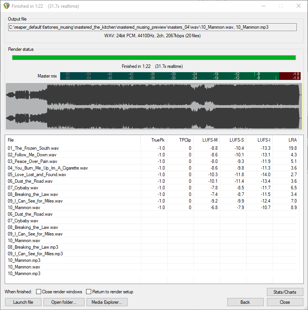The height and width of the screenshot is (310, 308).
Task: Toggle Return to render setup checkbox
Action: [x=89, y=292]
